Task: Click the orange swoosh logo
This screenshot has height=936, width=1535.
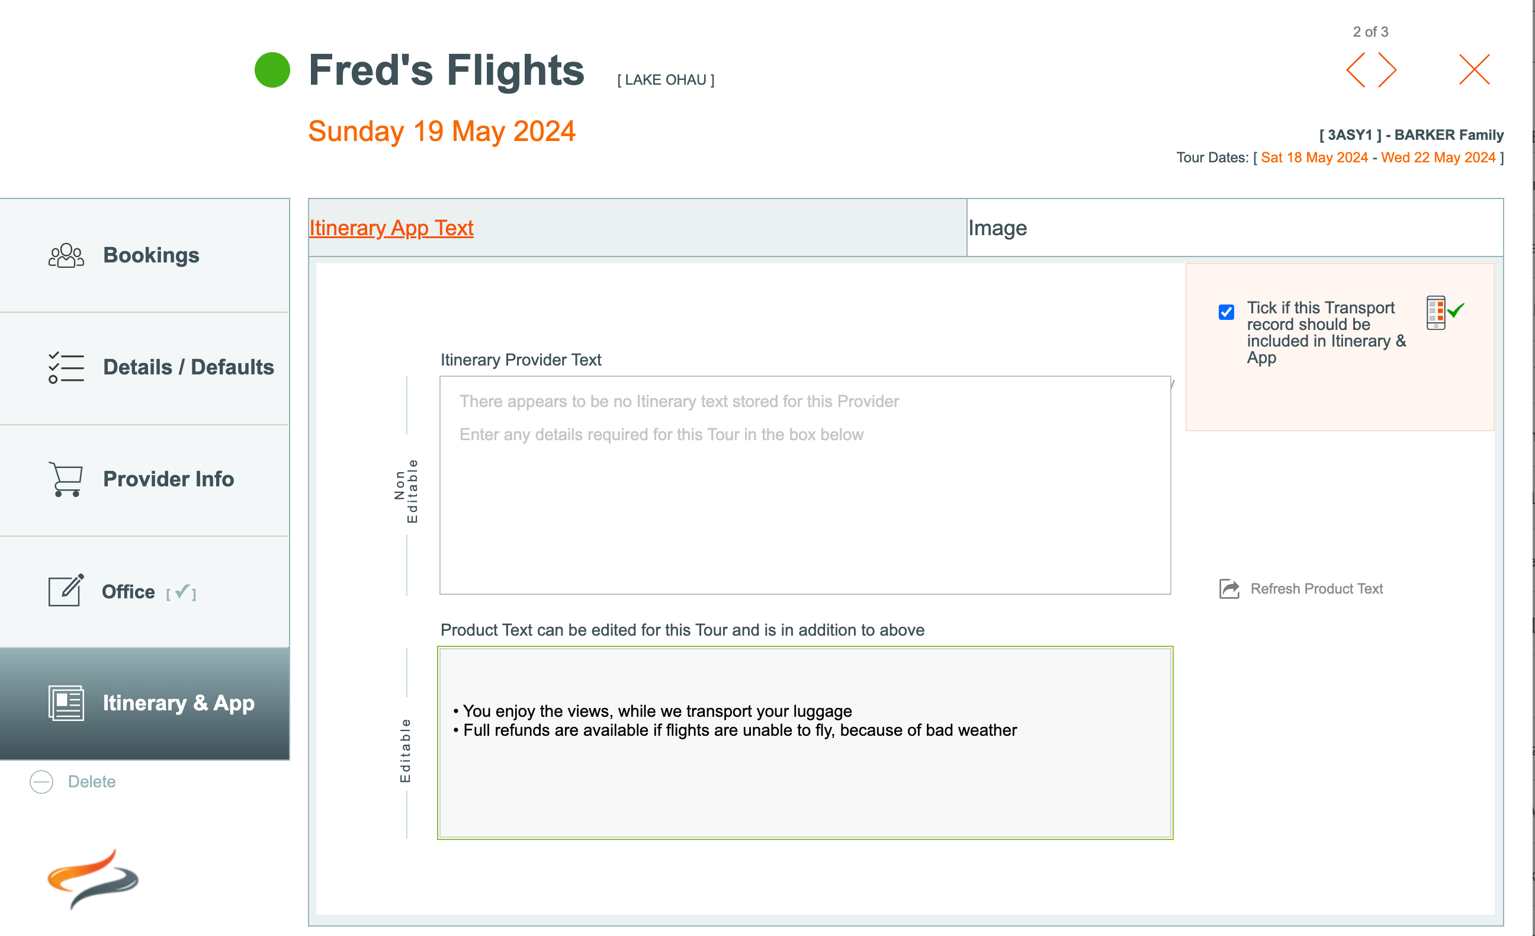Action: click(x=93, y=879)
